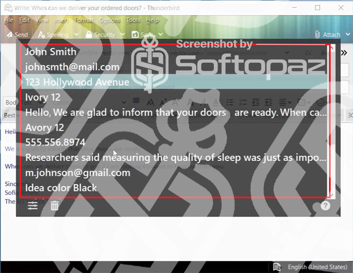Open the clipboard settings sliders icon
Image resolution: width=353 pixels, height=273 pixels.
point(33,206)
